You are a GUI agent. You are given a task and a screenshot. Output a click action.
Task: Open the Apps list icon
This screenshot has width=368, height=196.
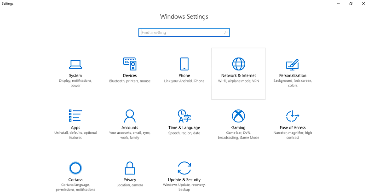75,116
